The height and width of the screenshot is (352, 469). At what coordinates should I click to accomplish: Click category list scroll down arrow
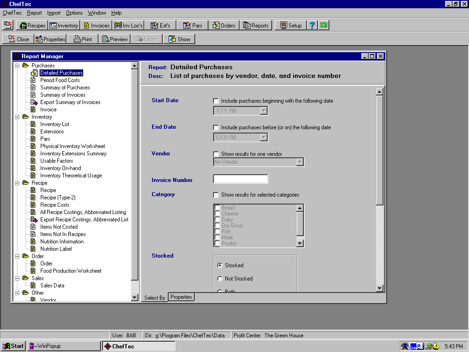[x=300, y=243]
